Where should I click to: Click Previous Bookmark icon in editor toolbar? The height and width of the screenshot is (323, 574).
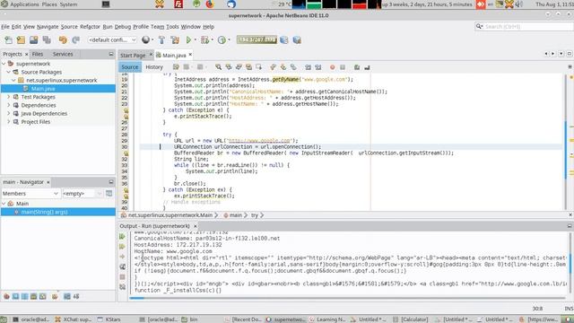273,67
